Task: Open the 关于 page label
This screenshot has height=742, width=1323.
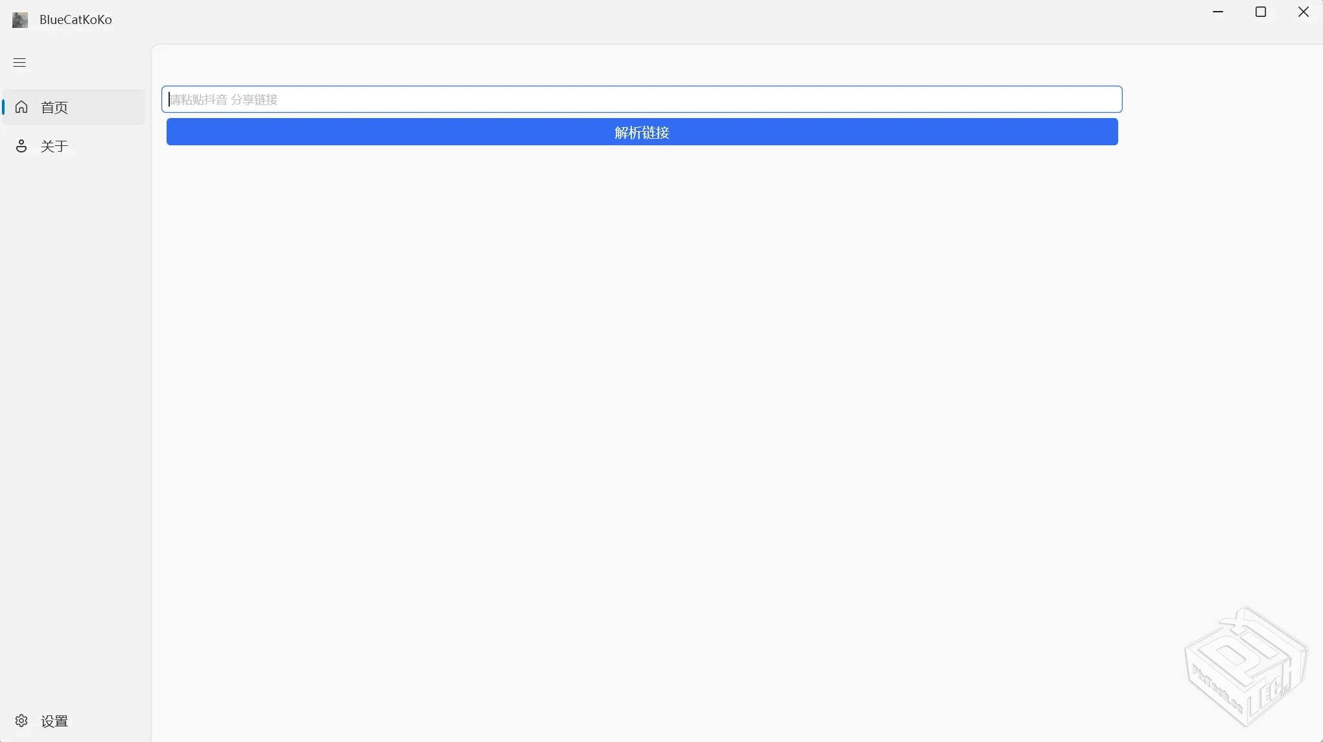Action: click(54, 147)
